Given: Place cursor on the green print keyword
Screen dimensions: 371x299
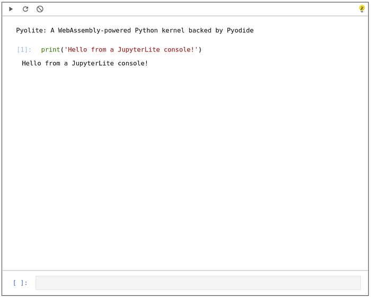Looking at the screenshot, I should click(50, 50).
